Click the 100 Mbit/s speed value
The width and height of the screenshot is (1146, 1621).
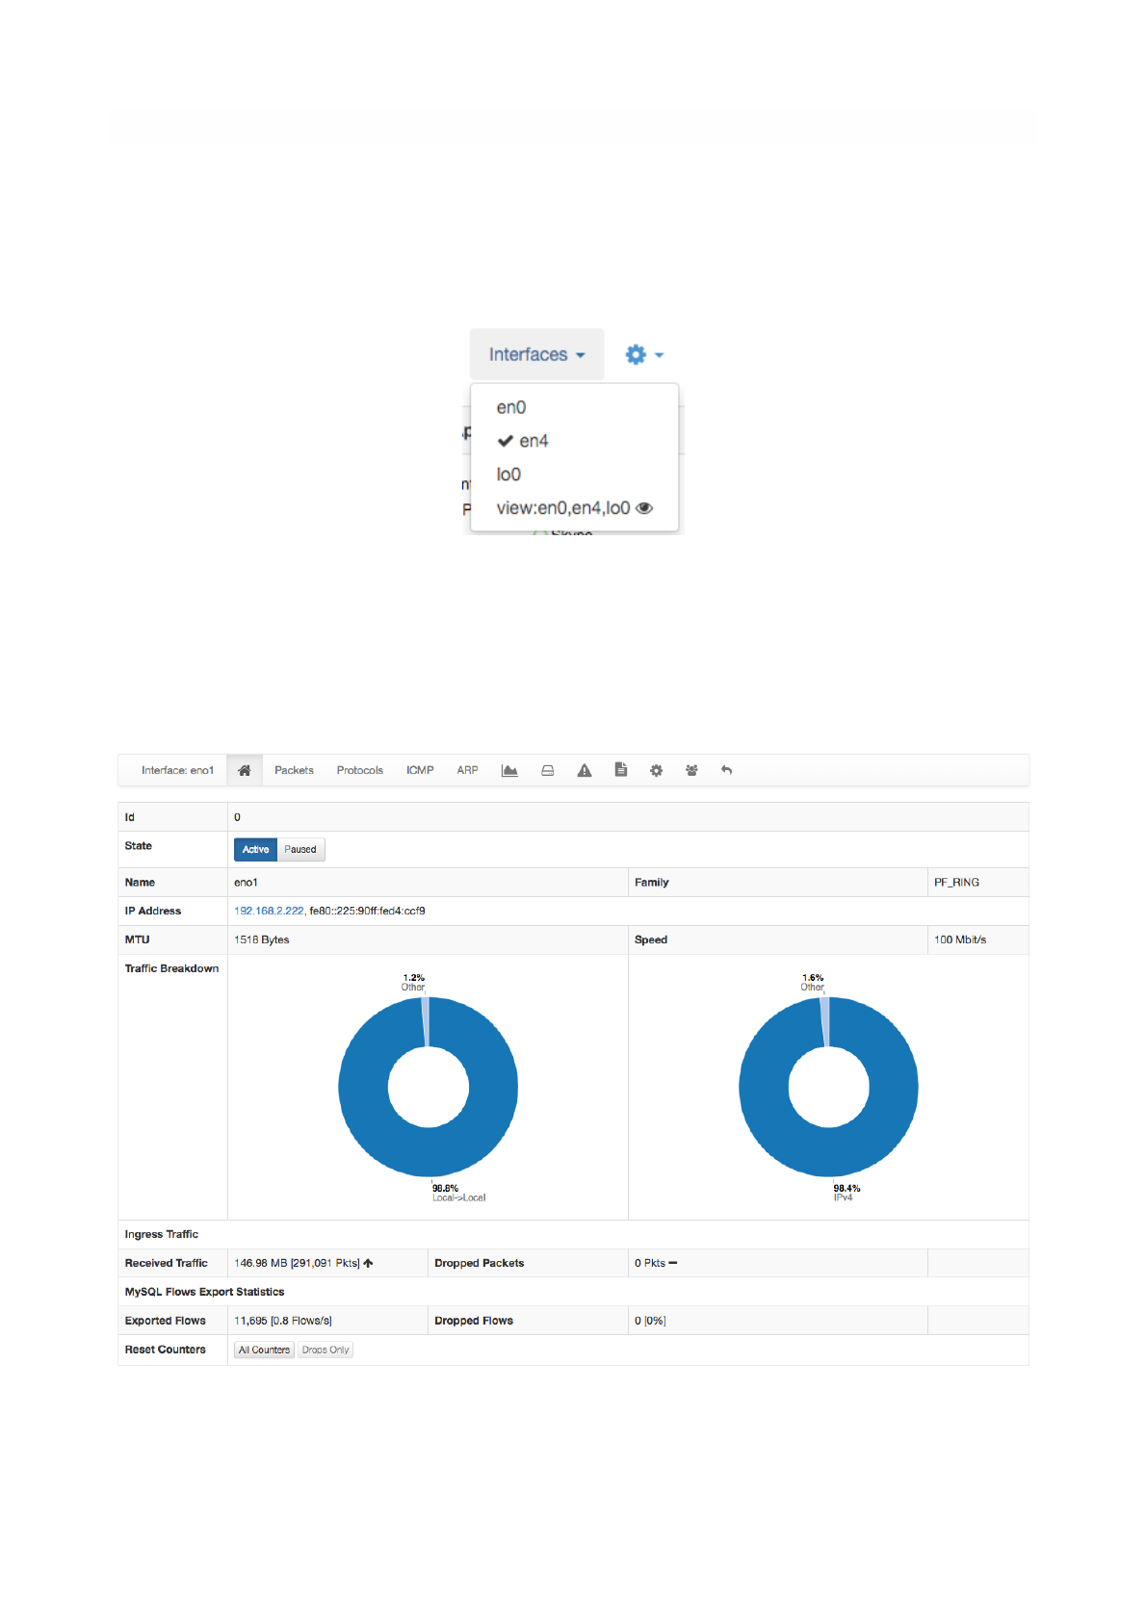(960, 939)
